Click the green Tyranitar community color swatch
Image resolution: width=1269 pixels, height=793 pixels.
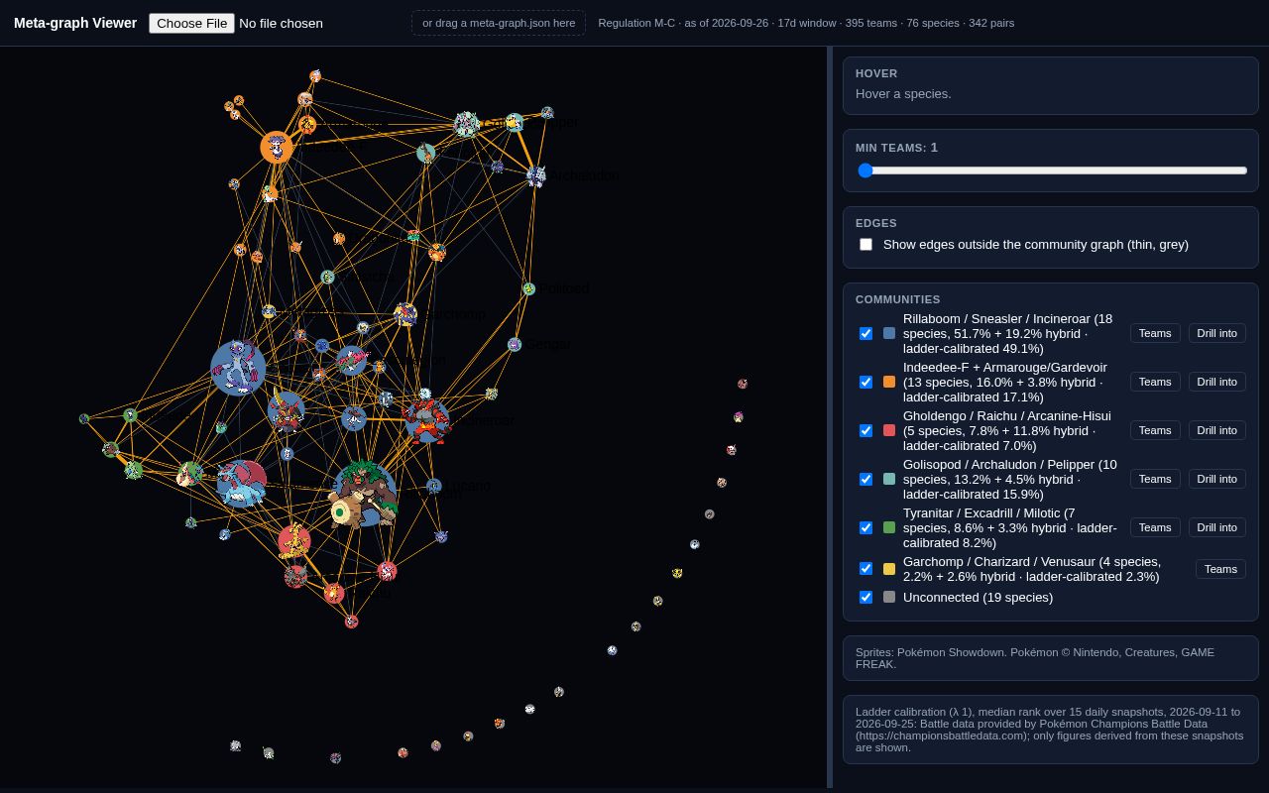pyautogui.click(x=889, y=527)
